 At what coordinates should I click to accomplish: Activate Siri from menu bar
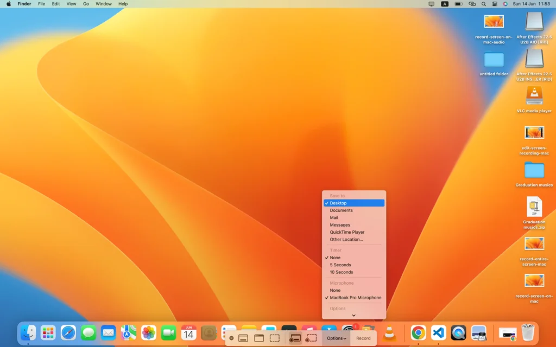click(506, 4)
